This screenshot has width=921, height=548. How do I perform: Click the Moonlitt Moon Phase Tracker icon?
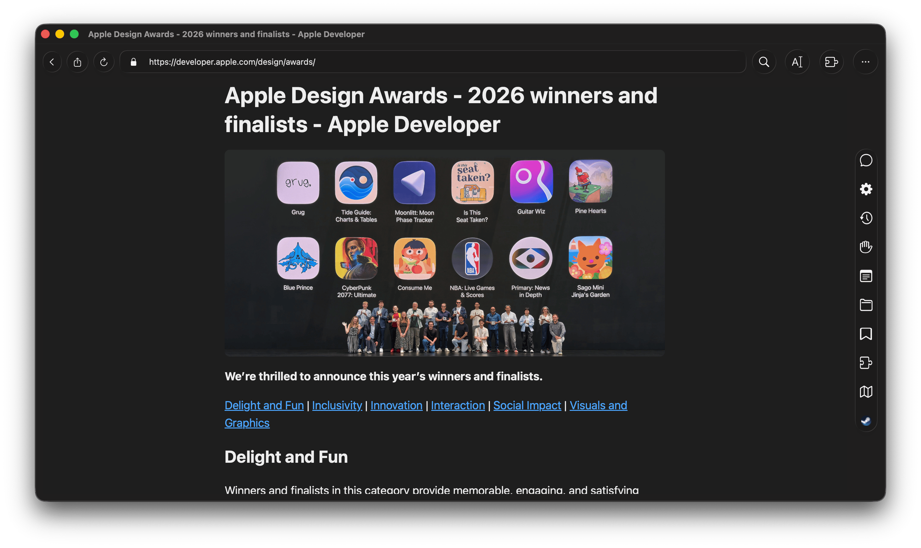(414, 182)
